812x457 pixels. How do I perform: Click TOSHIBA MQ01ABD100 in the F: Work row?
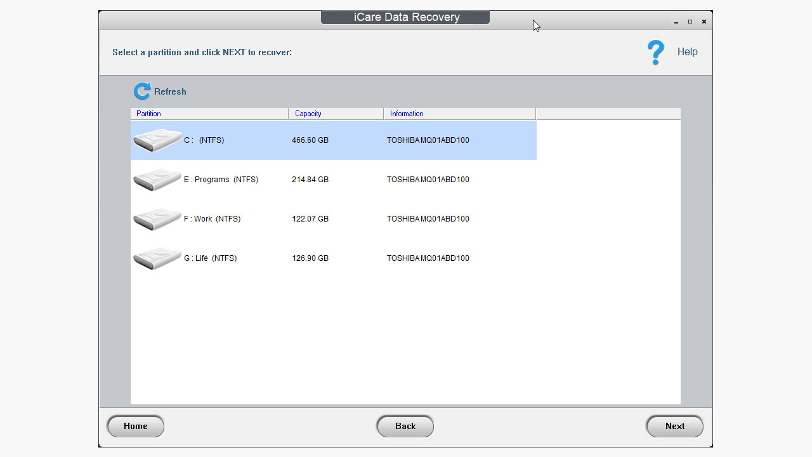428,219
